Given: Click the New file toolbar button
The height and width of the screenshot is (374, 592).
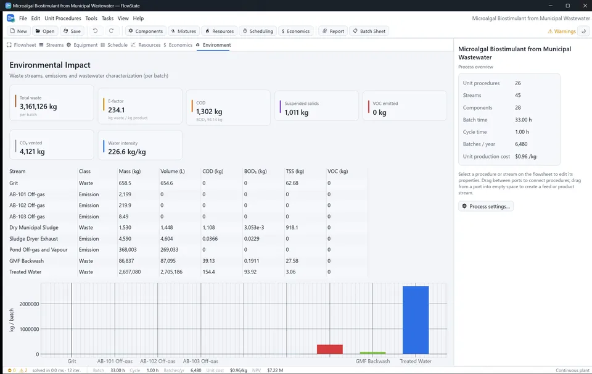Looking at the screenshot, I should click(18, 31).
